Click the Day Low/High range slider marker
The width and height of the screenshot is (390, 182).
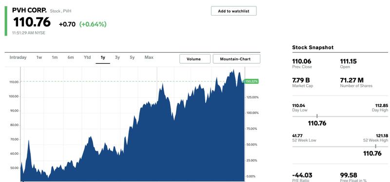[x=317, y=116]
